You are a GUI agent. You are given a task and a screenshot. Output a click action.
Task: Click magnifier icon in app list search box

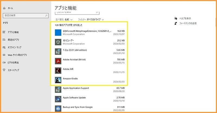[x=97, y=12]
